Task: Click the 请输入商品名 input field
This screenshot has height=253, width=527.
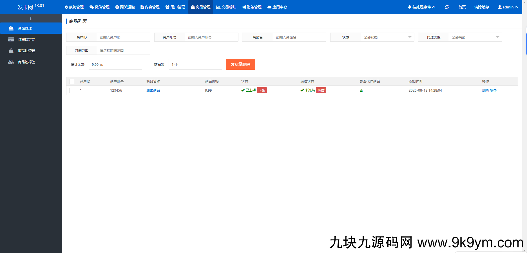Action: [x=299, y=37]
